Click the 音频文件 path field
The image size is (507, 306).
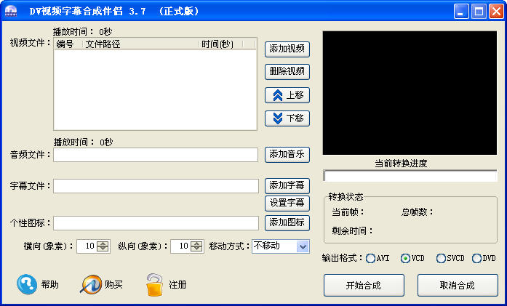(x=156, y=155)
